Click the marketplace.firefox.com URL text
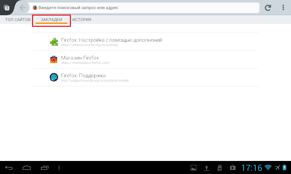Viewport: 291px width, 174px height. click(85, 63)
